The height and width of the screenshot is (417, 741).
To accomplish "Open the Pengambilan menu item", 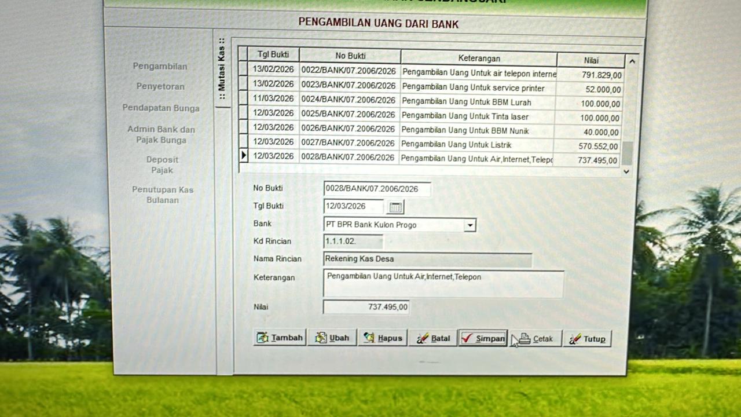I will pyautogui.click(x=160, y=66).
